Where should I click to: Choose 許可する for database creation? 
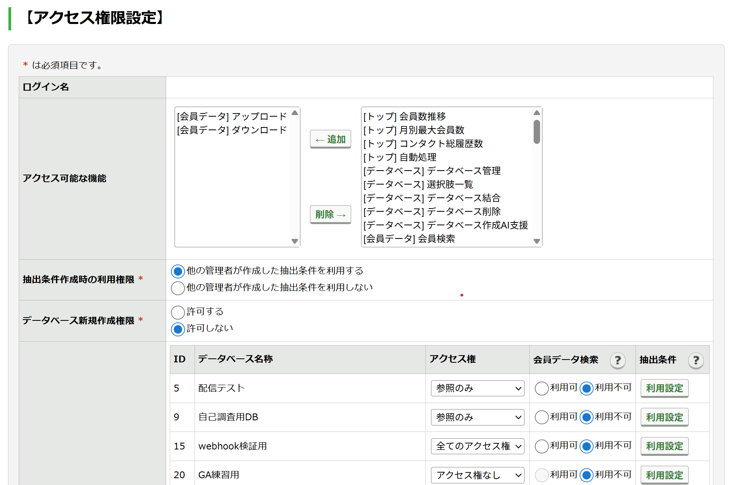point(178,312)
